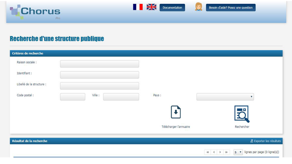Launch the search via the Rechercher magnifier icon
This screenshot has height=164, width=292.
click(242, 113)
